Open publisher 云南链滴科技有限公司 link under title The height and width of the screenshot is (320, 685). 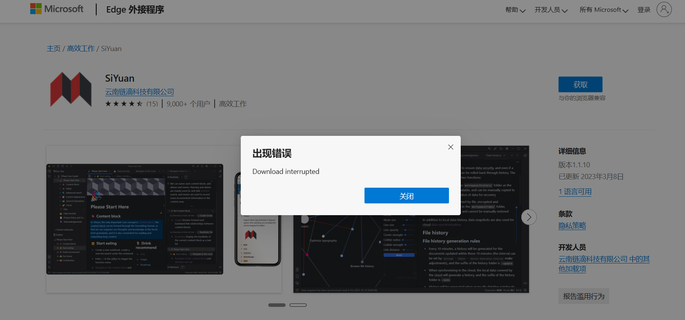(x=139, y=92)
